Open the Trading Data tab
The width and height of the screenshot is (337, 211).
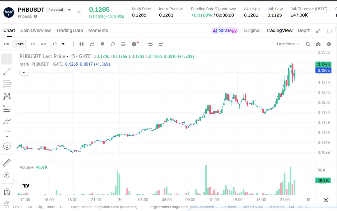(x=69, y=31)
